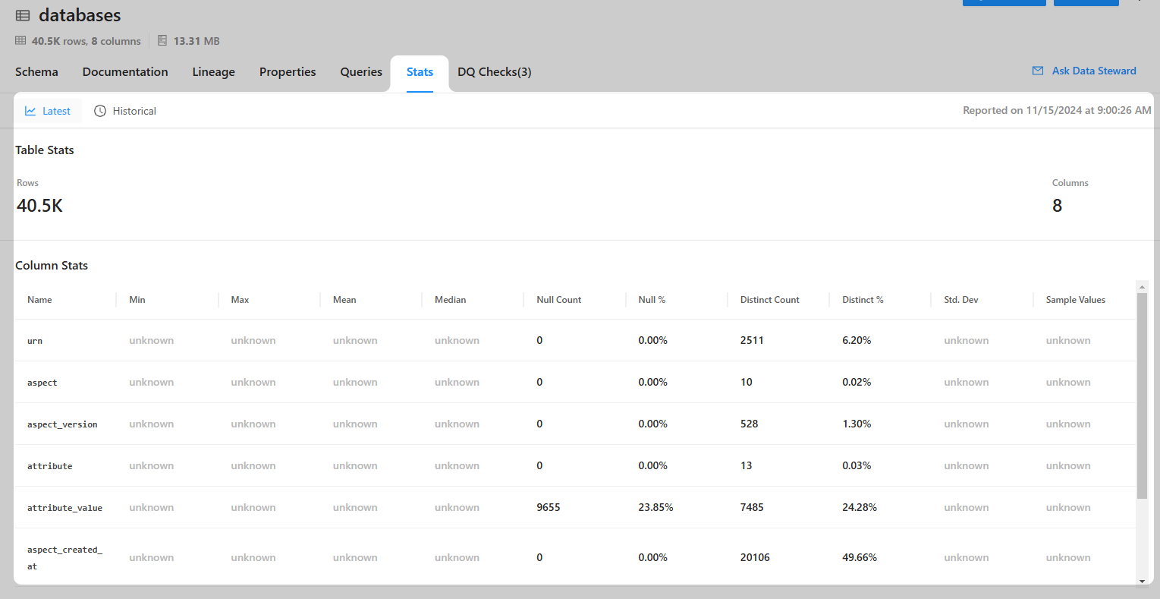The image size is (1160, 599).
Task: Click the Columns count value 8
Action: pyautogui.click(x=1057, y=206)
